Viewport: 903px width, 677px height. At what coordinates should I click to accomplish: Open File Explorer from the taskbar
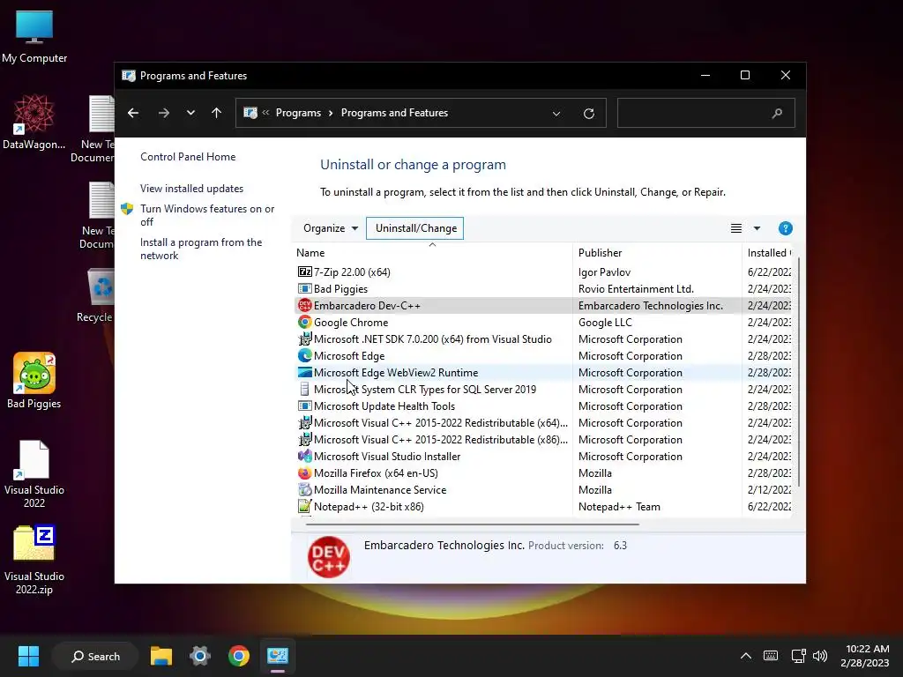point(161,656)
